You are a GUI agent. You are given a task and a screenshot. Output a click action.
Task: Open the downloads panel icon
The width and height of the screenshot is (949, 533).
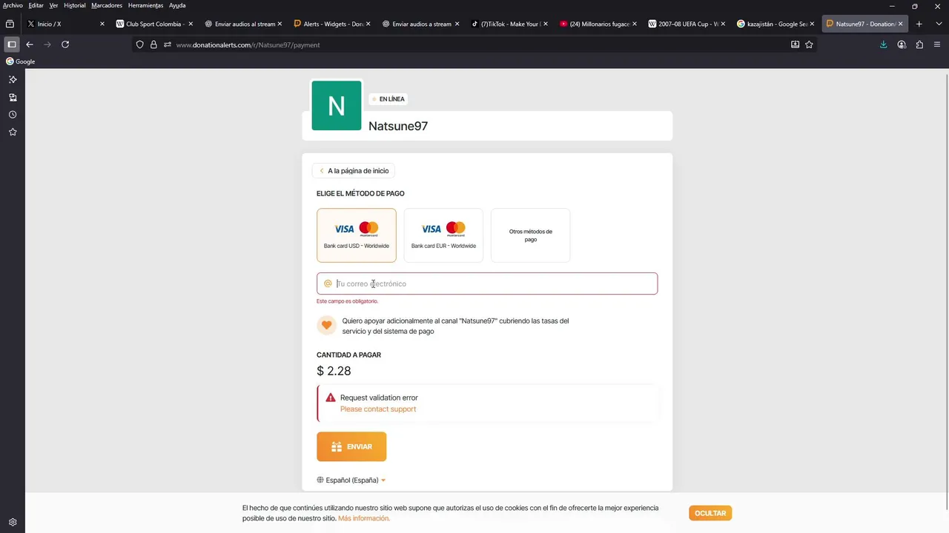[883, 44]
